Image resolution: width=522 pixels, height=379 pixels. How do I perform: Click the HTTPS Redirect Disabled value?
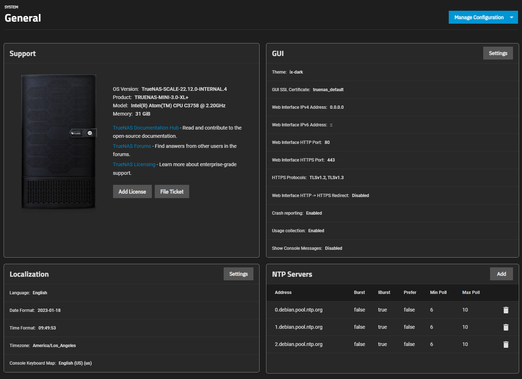tap(360, 196)
